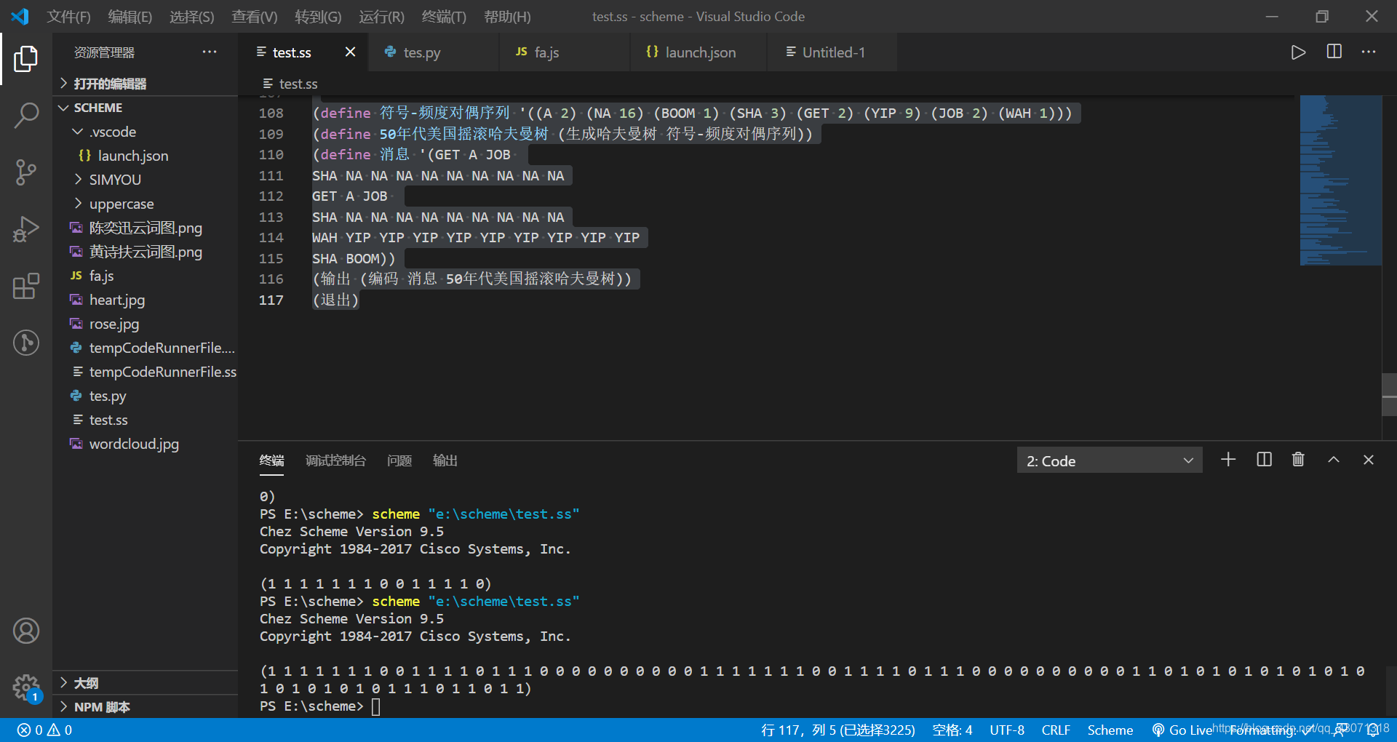Open the 终端(T) menu

tap(444, 16)
